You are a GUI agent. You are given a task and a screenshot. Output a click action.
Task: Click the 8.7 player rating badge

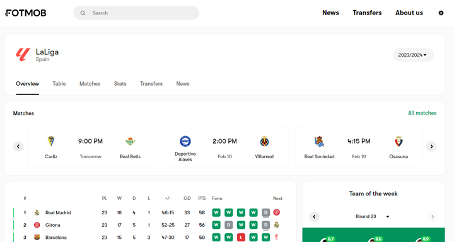click(330, 239)
